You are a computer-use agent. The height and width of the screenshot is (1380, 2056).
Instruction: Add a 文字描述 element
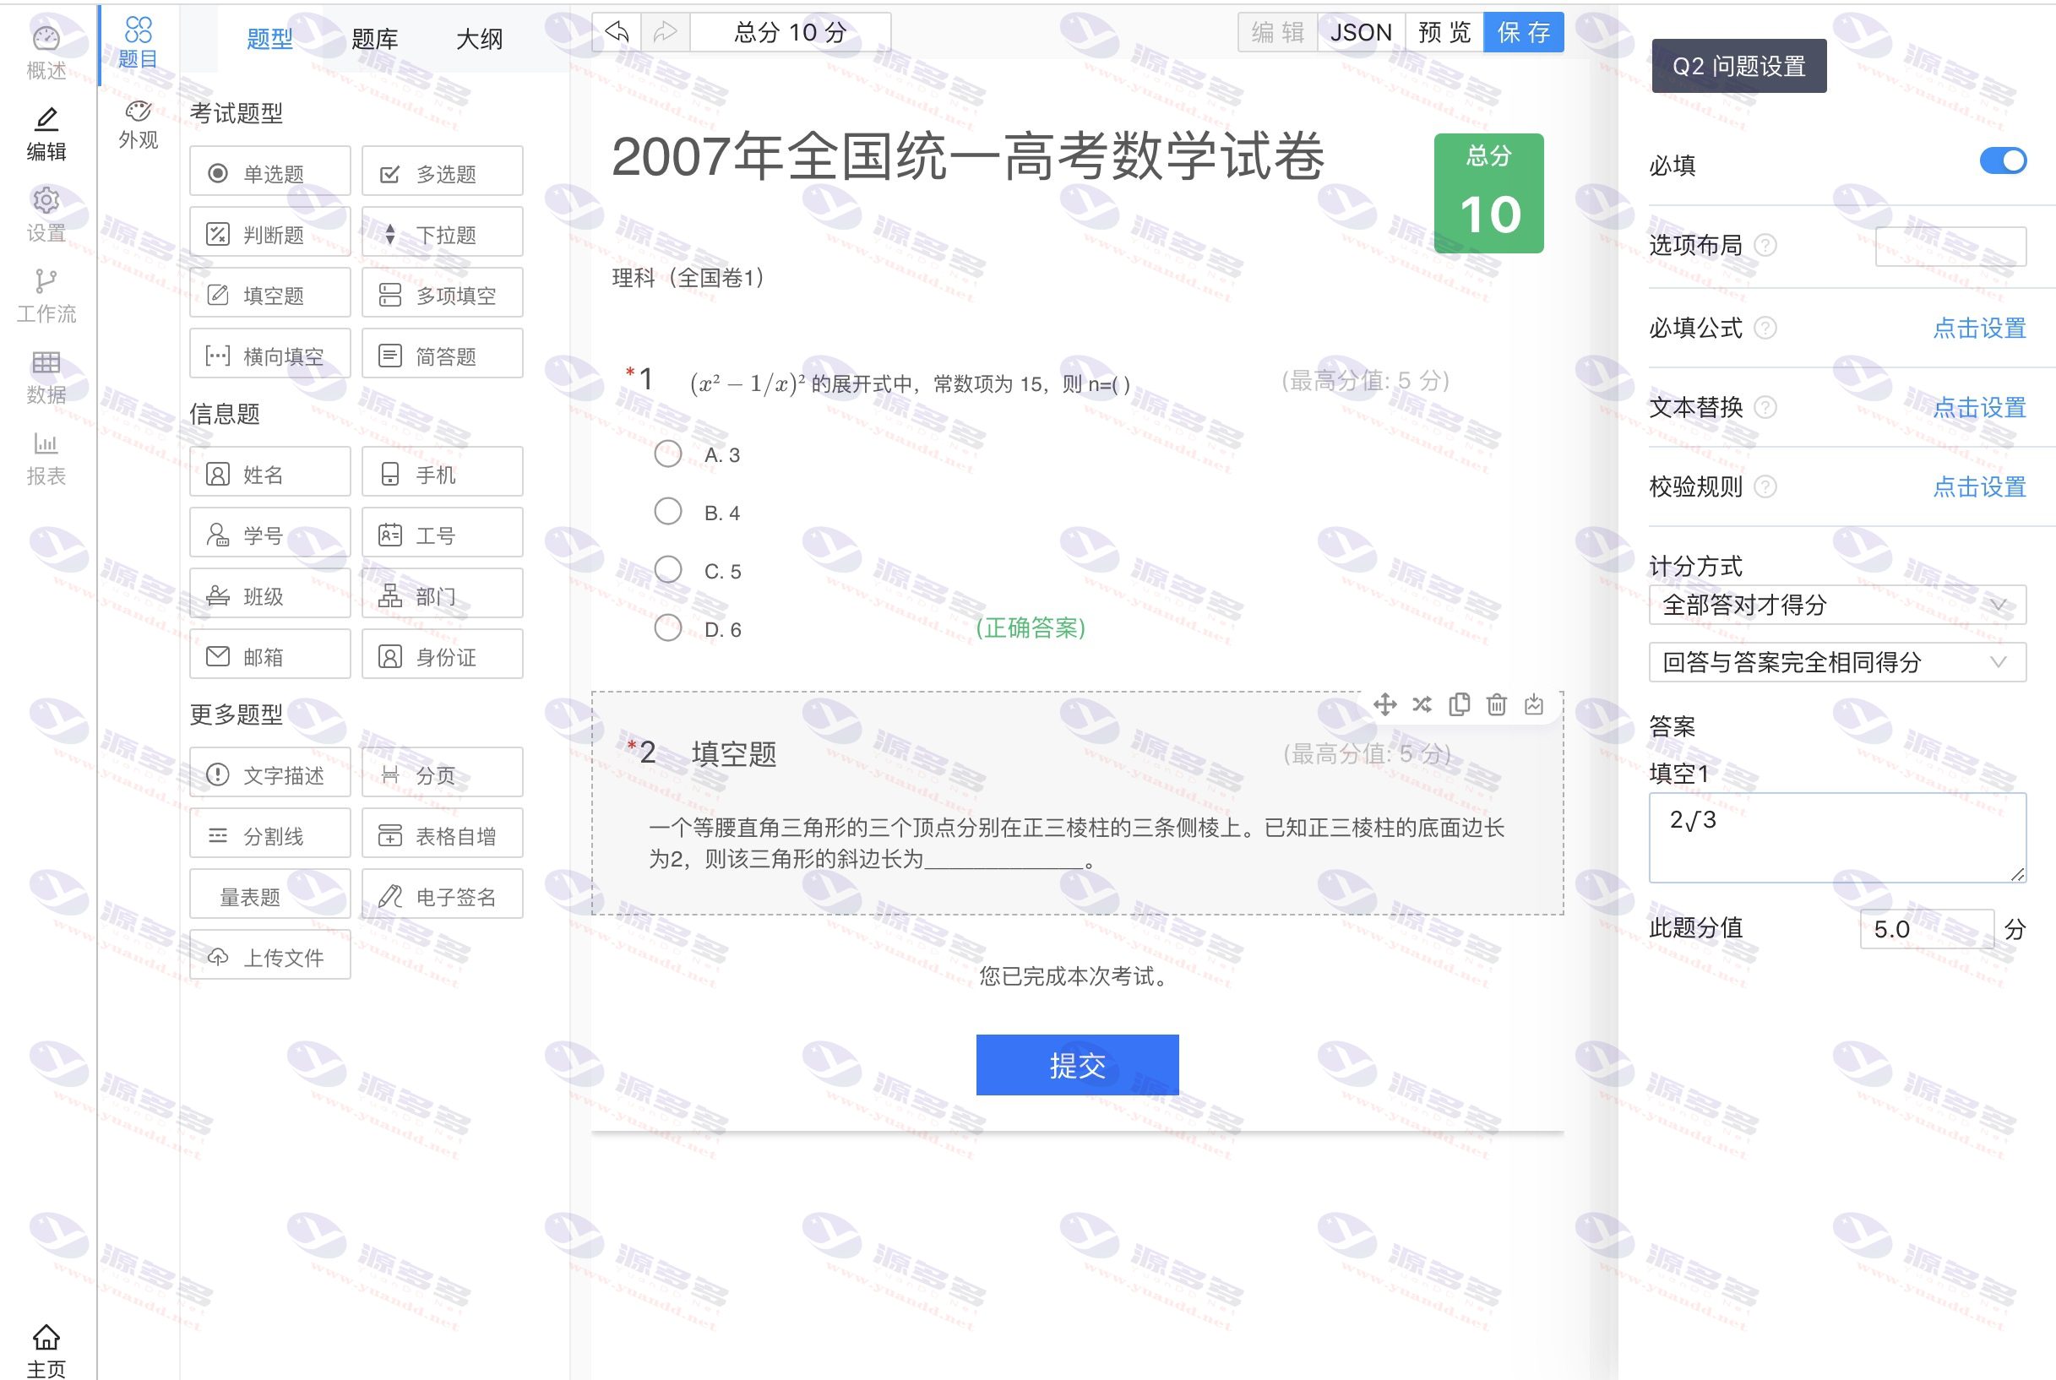tap(270, 774)
